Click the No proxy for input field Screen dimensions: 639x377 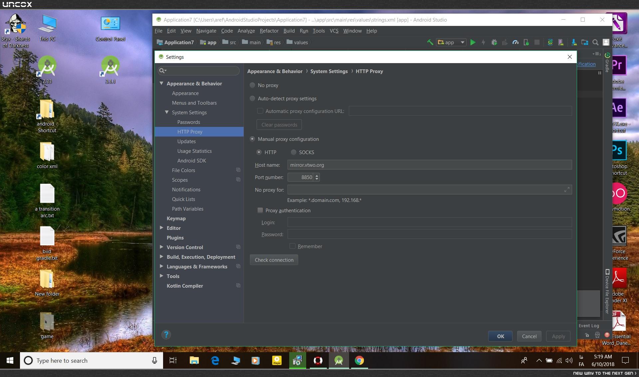[x=430, y=190]
